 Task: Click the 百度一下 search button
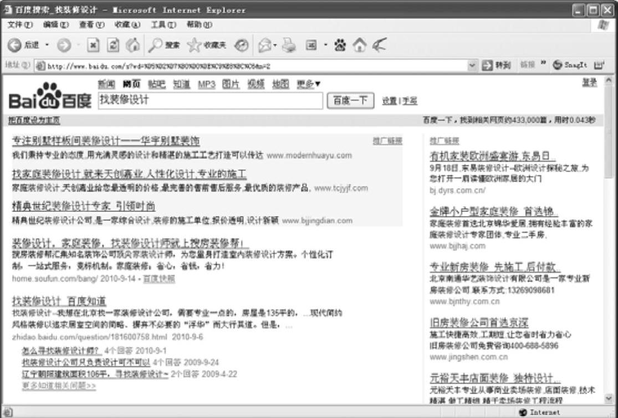(350, 101)
